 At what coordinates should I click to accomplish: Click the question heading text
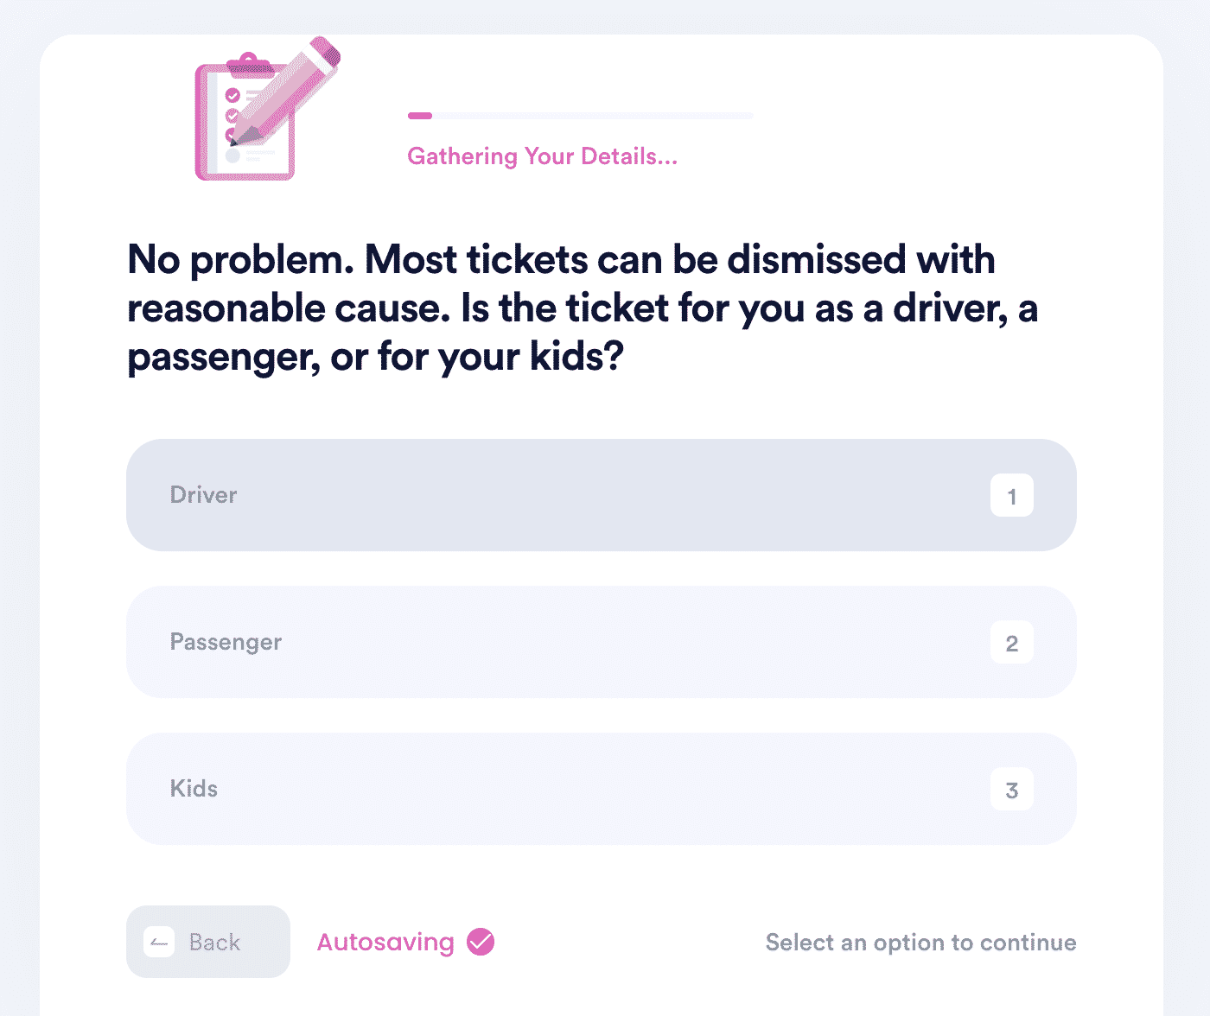click(583, 308)
